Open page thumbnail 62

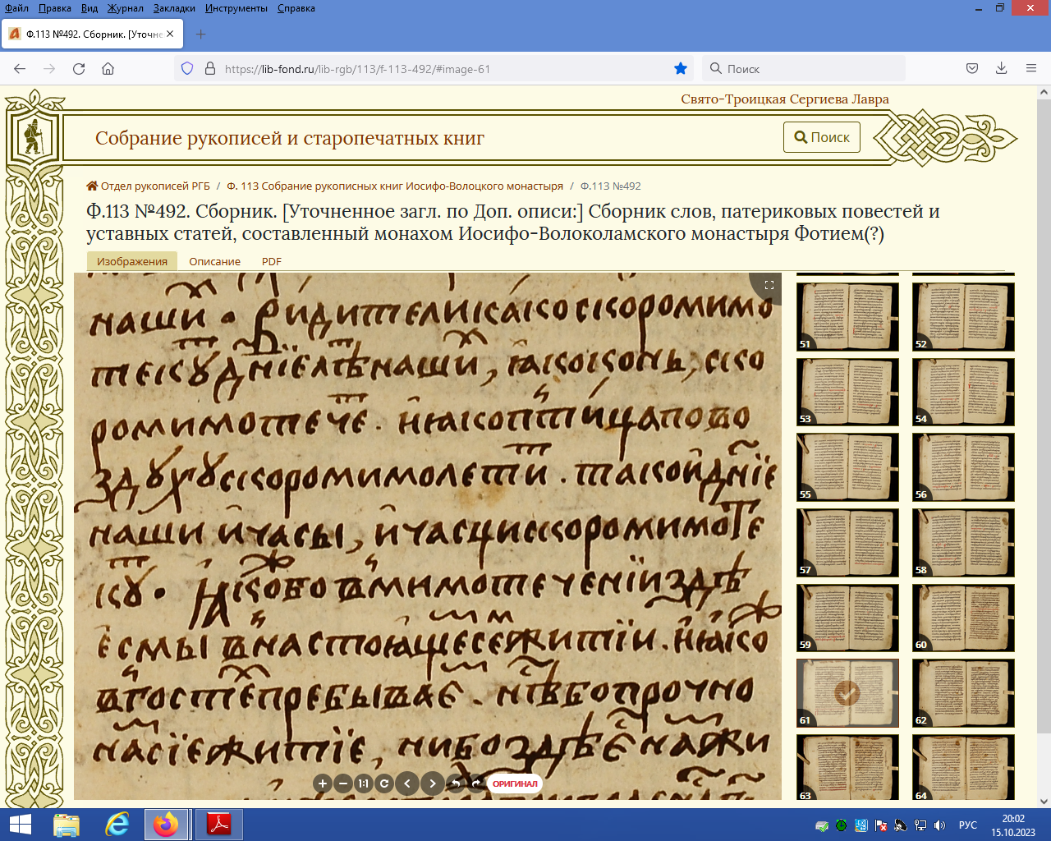(x=963, y=693)
